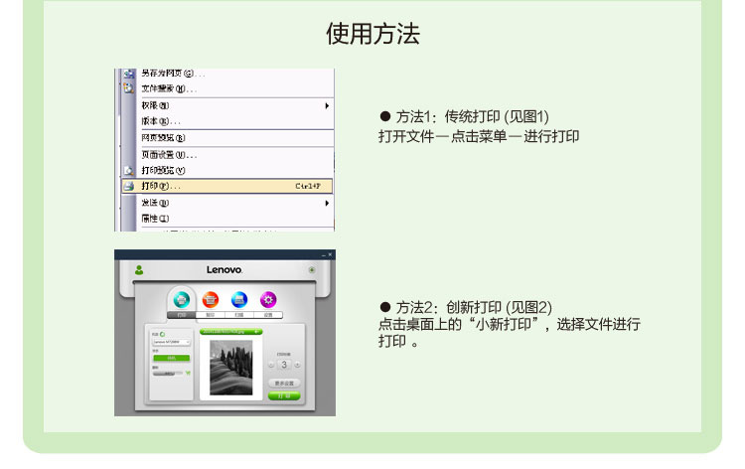
Task: Decrease print copies with left stepper
Action: [x=270, y=365]
